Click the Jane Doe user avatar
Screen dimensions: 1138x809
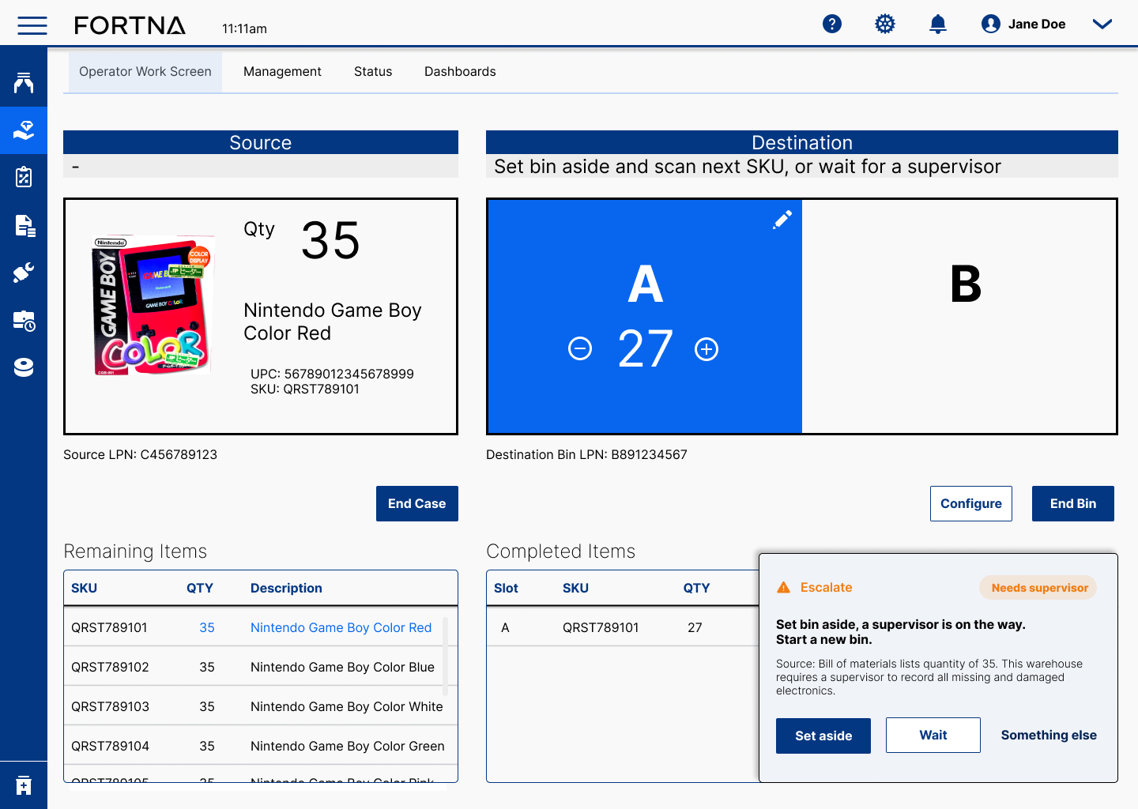991,24
